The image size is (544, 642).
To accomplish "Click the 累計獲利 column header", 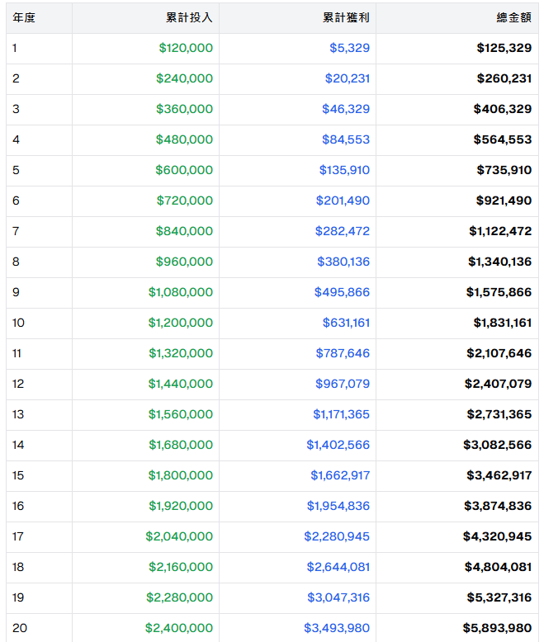I will click(346, 17).
